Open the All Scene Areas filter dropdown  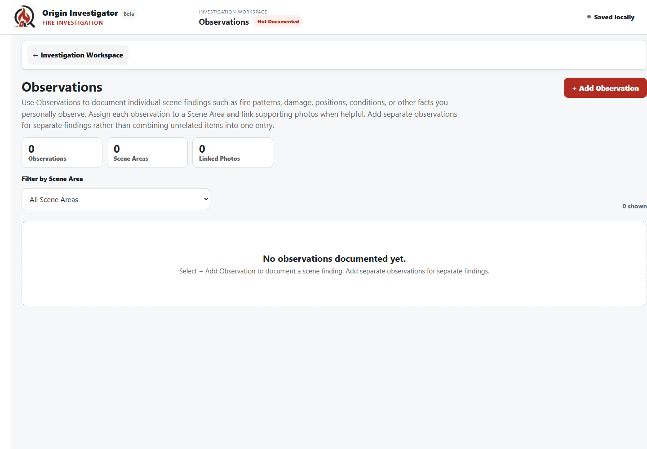pos(116,199)
